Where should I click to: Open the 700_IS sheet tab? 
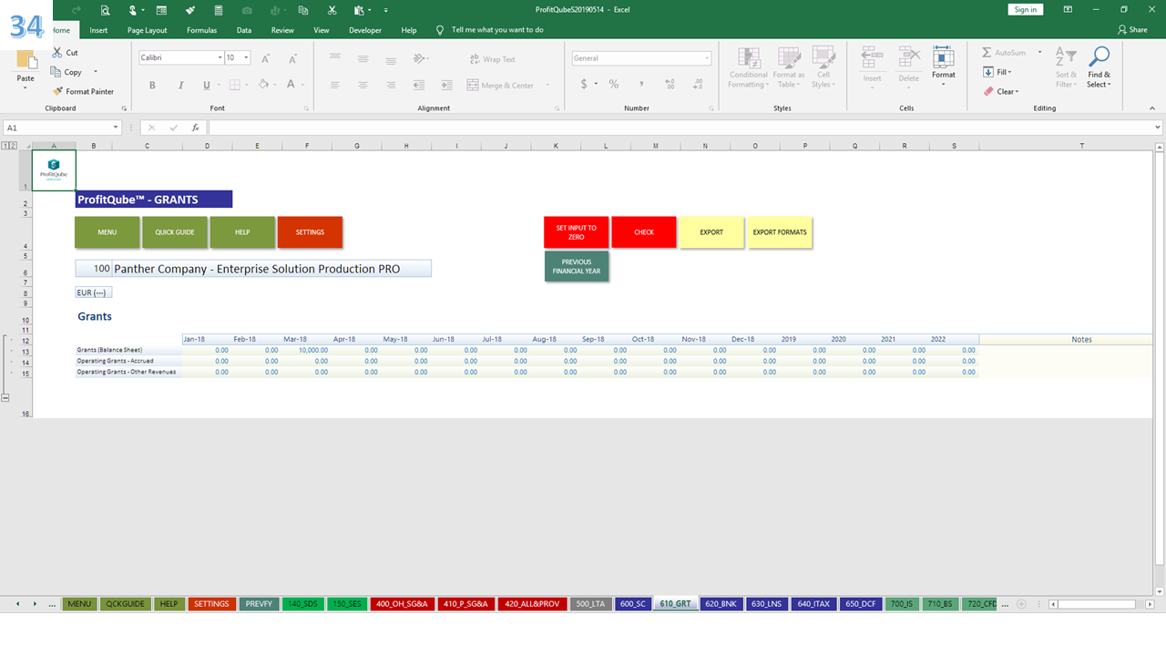point(902,604)
